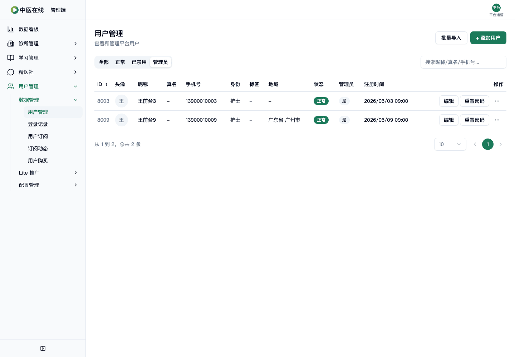Screen dimensions: 515x357
Task: Open the more actions menu for user 8003
Action: coord(497,101)
